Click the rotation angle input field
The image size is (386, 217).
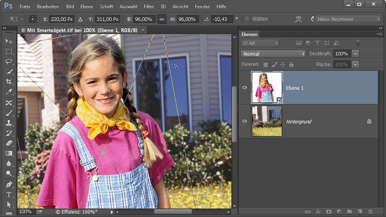(x=222, y=19)
